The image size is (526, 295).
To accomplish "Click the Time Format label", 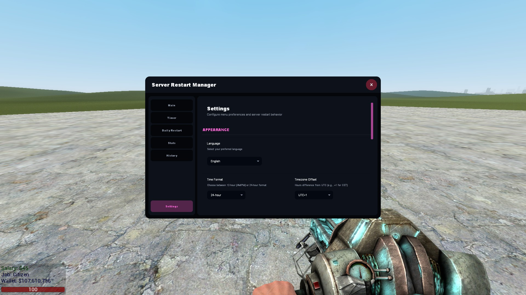I will 215,179.
